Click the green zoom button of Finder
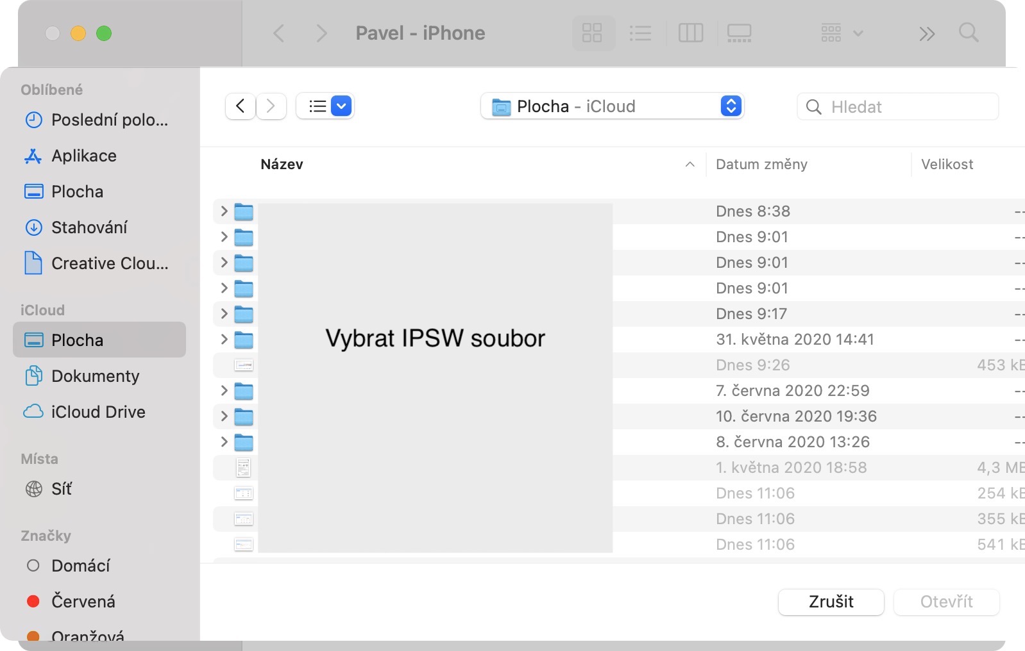This screenshot has height=651, width=1025. (x=104, y=33)
